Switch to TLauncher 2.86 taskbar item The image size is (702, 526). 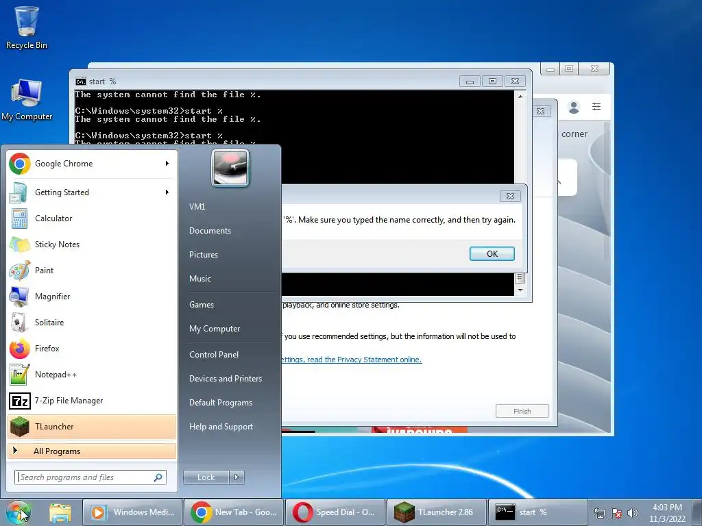pos(437,512)
